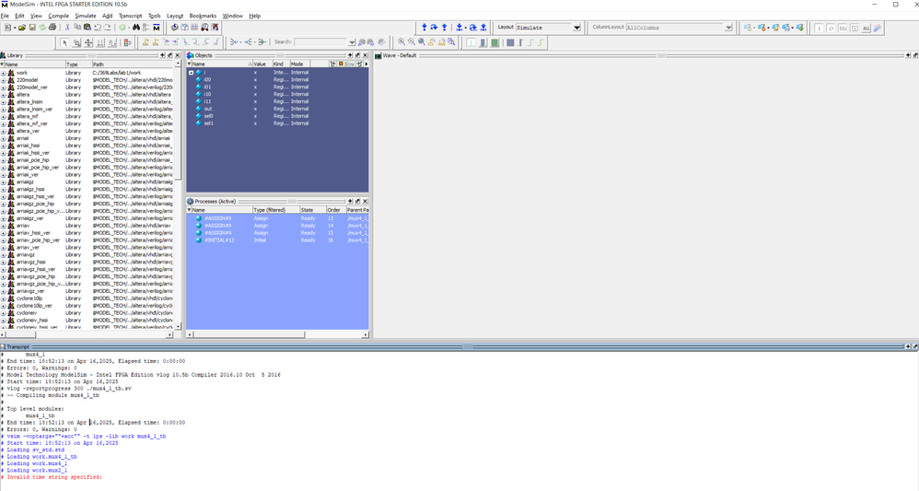Click the wrench filter icon after the All button
The width and height of the screenshot is (919, 491).
(x=878, y=29)
